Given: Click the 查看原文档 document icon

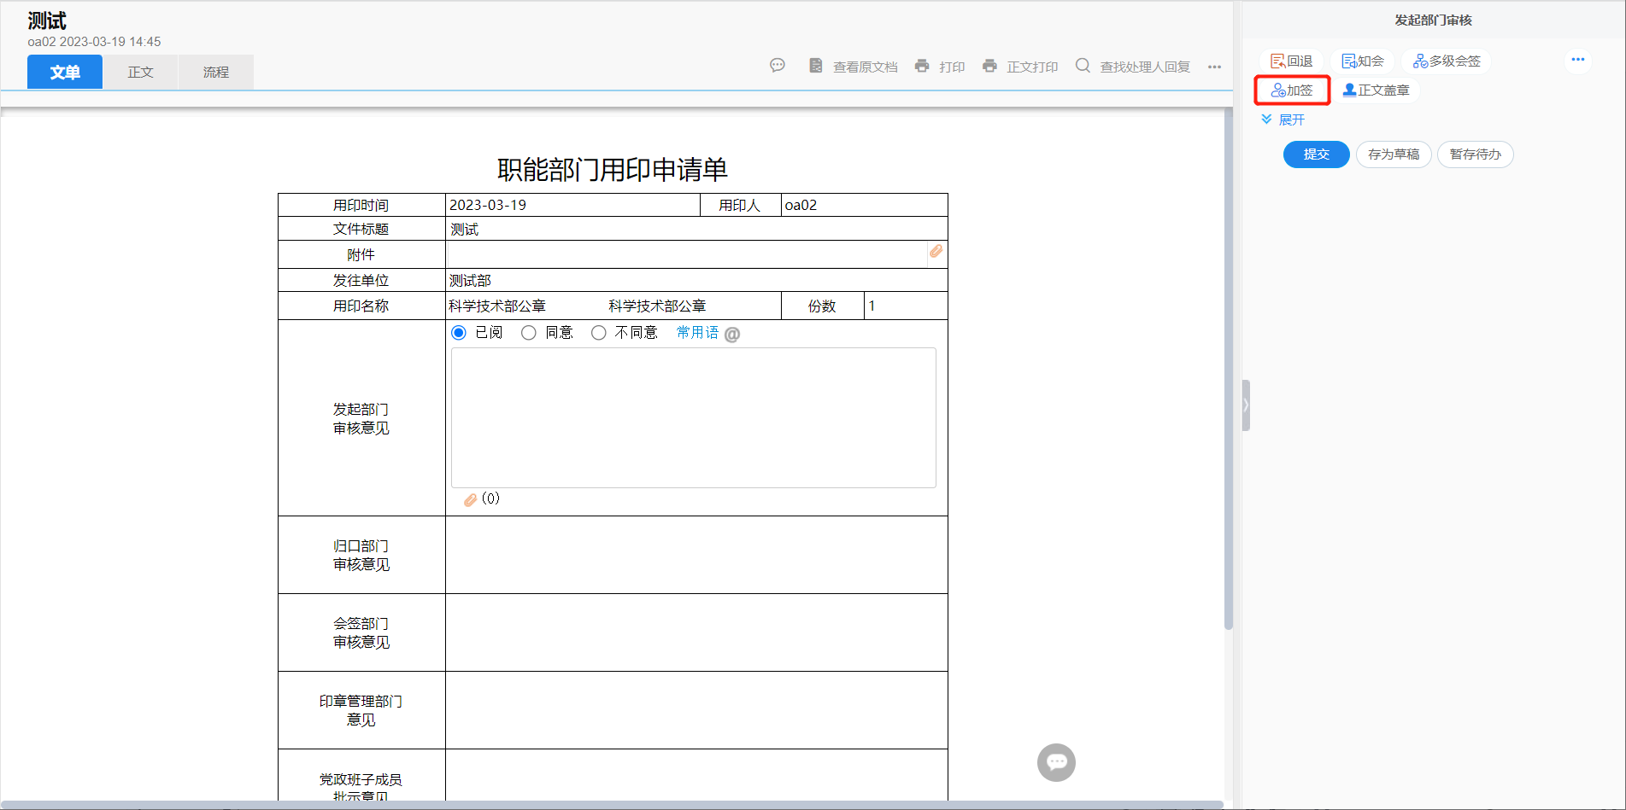Looking at the screenshot, I should click(816, 65).
